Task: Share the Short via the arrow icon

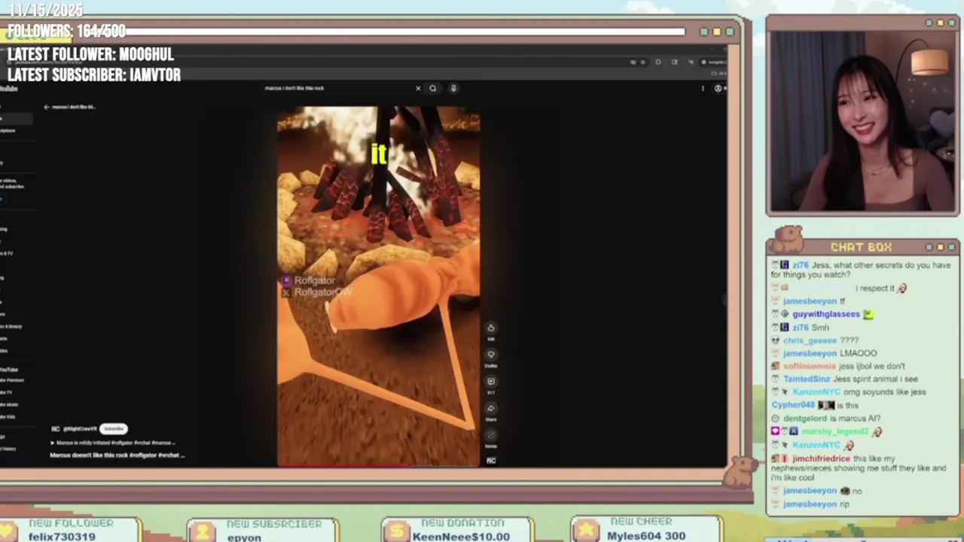Action: coord(490,409)
